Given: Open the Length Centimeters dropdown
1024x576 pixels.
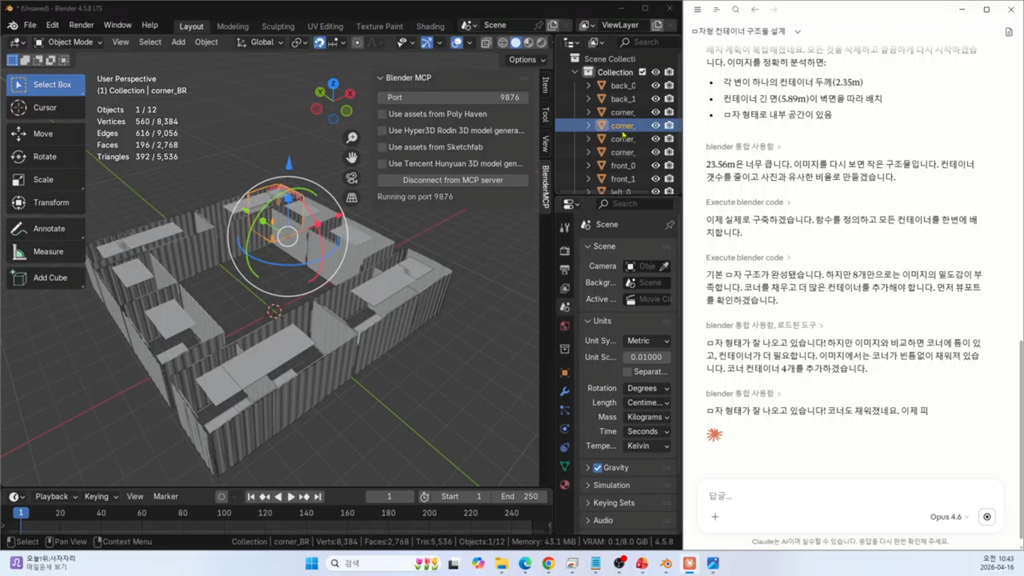Looking at the screenshot, I should click(x=647, y=403).
